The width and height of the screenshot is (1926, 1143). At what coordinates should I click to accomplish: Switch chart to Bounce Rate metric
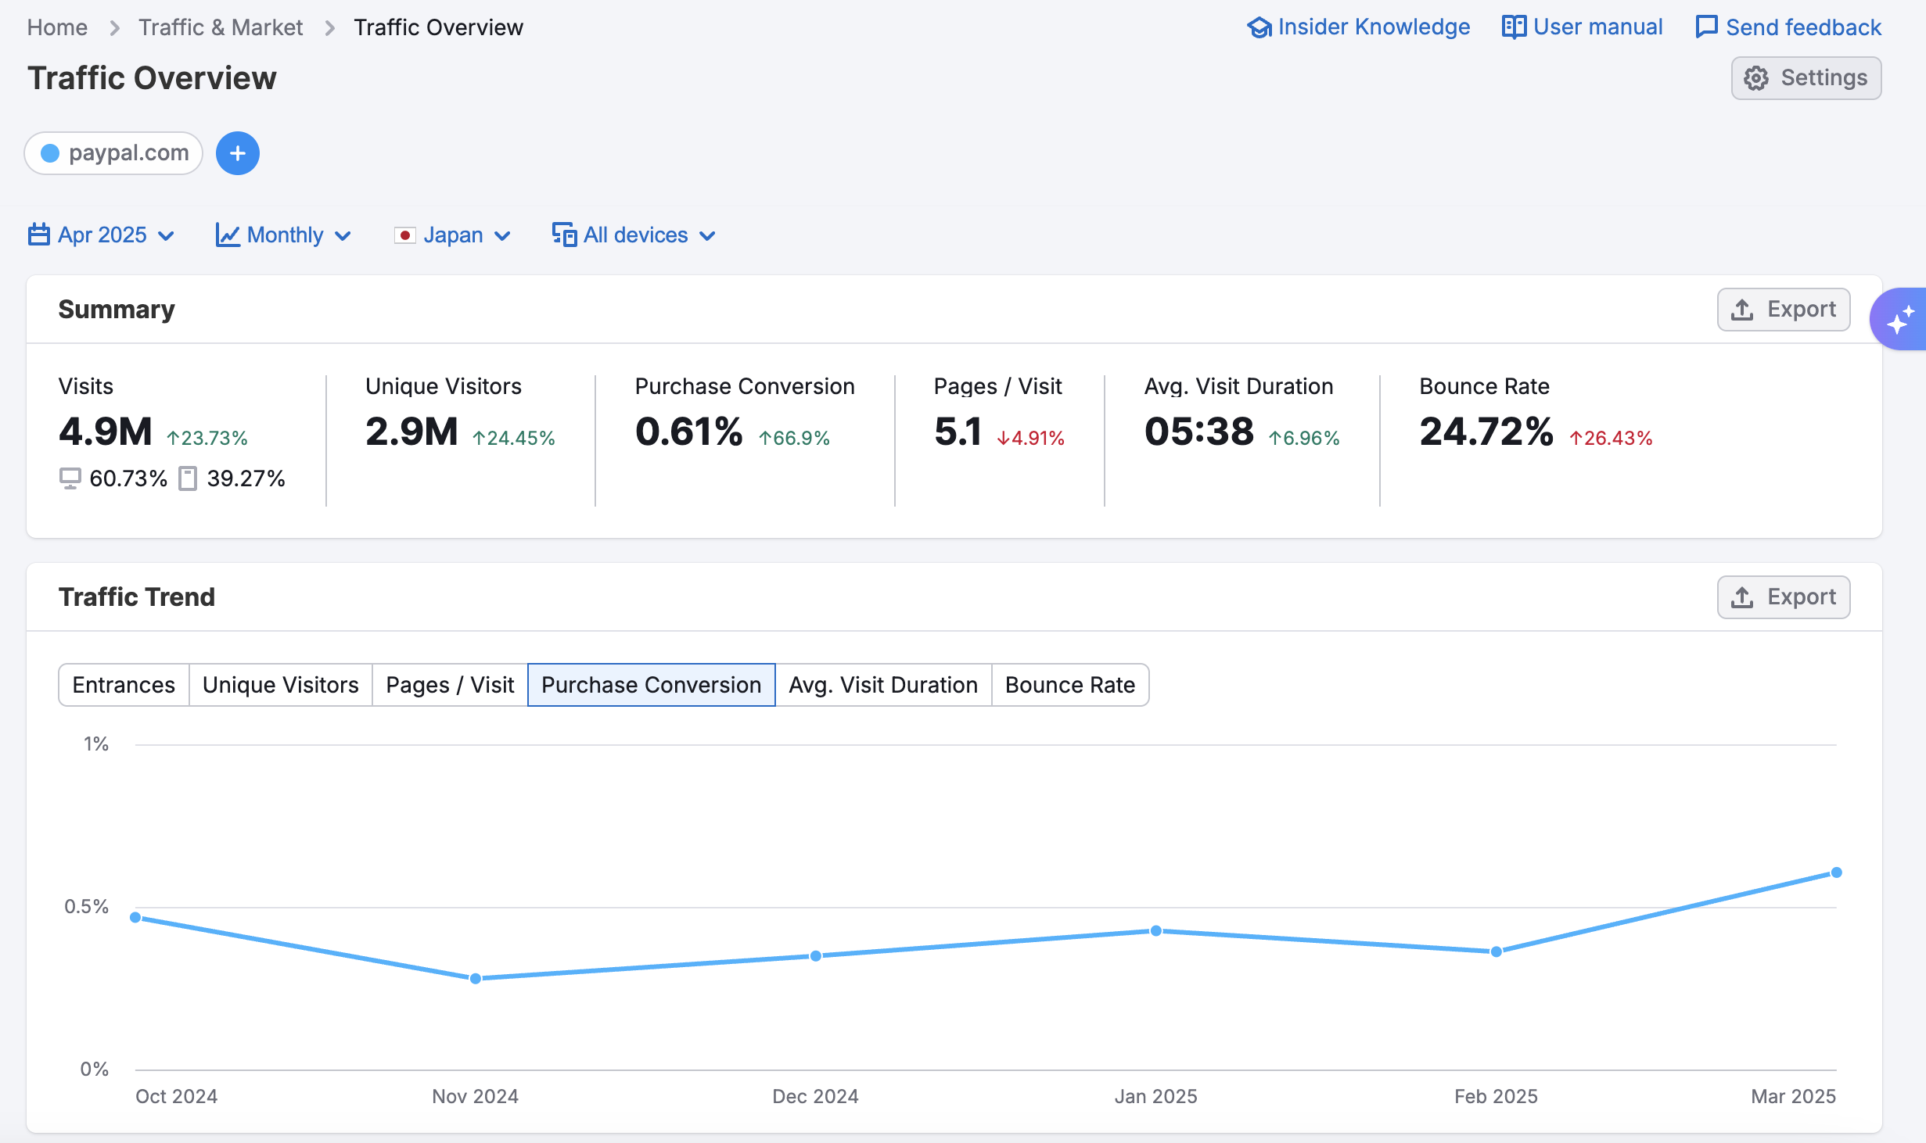(1069, 685)
